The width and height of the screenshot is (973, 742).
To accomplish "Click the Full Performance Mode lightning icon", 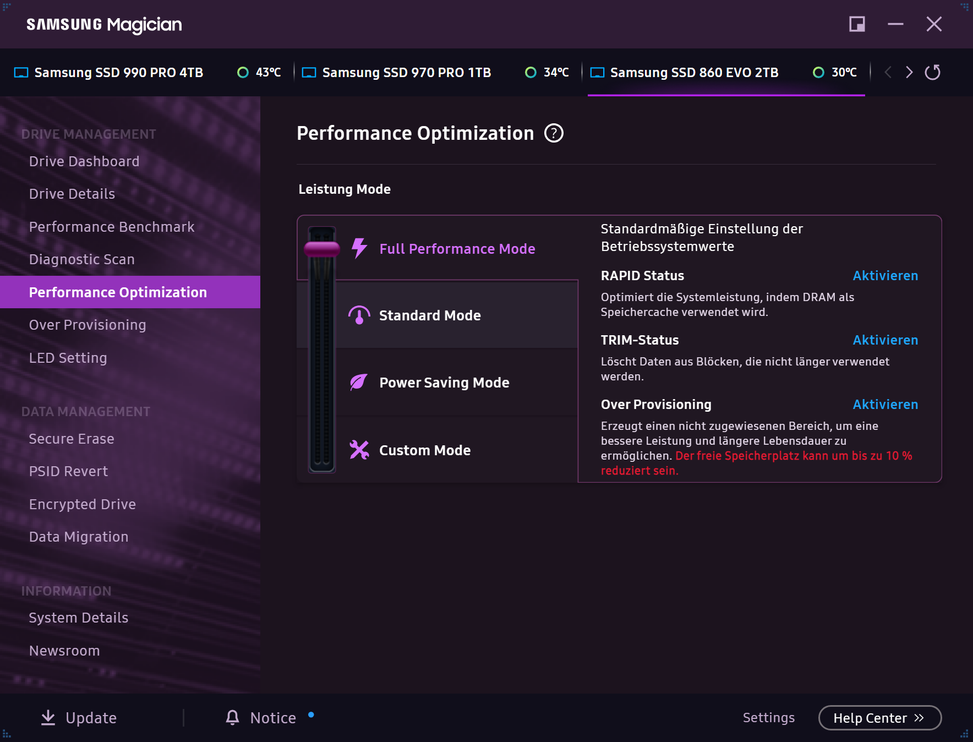I will point(359,248).
